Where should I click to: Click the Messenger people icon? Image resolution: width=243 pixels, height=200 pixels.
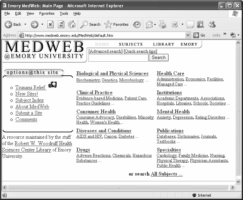point(212,24)
